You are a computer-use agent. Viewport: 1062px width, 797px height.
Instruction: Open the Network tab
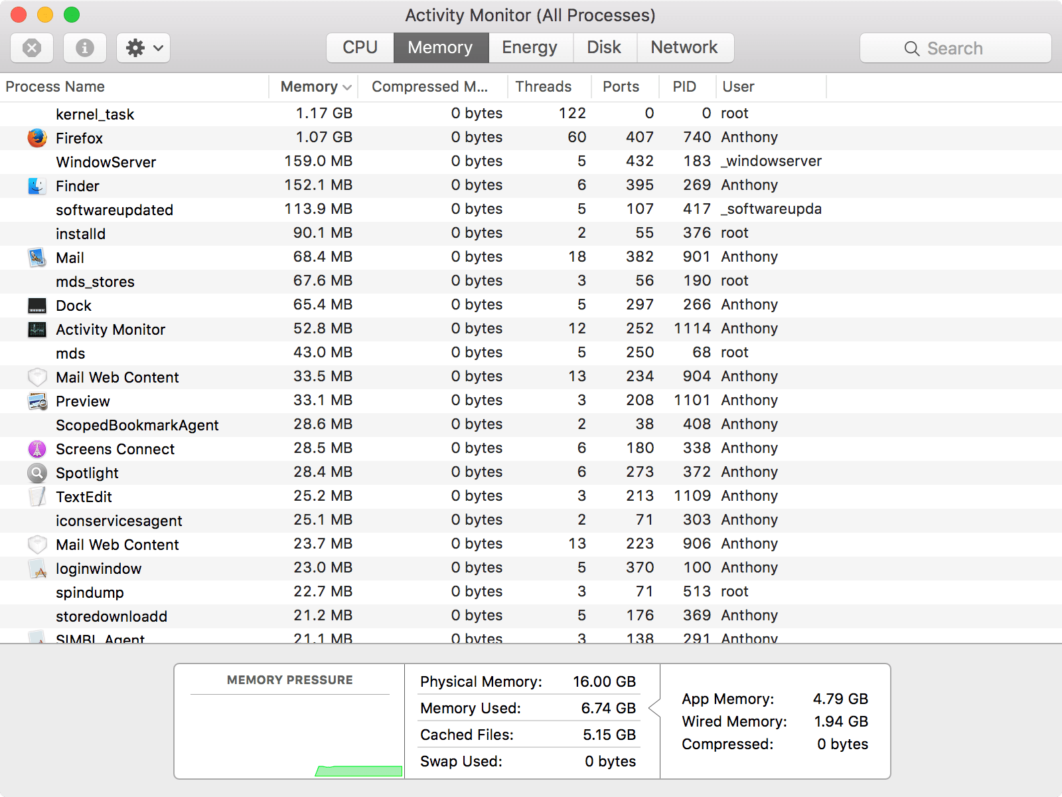pyautogui.click(x=684, y=47)
